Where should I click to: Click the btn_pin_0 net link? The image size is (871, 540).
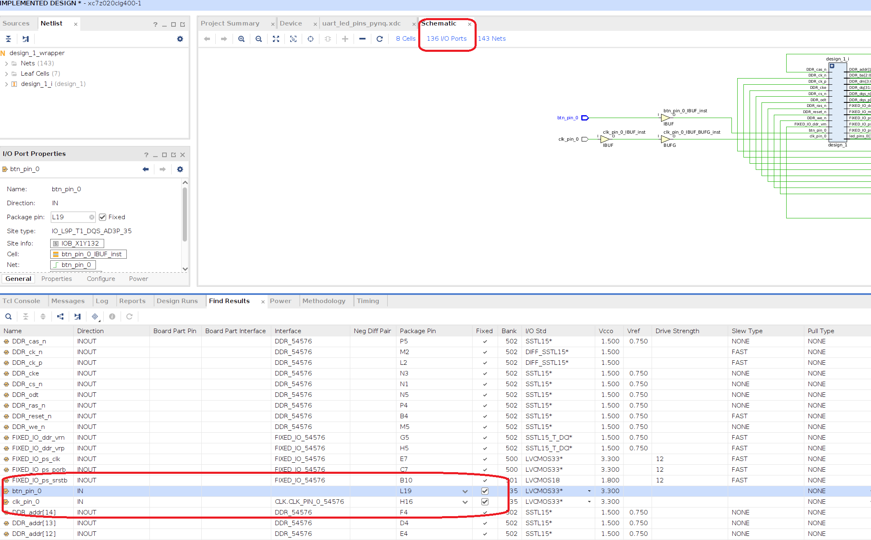[x=73, y=265]
